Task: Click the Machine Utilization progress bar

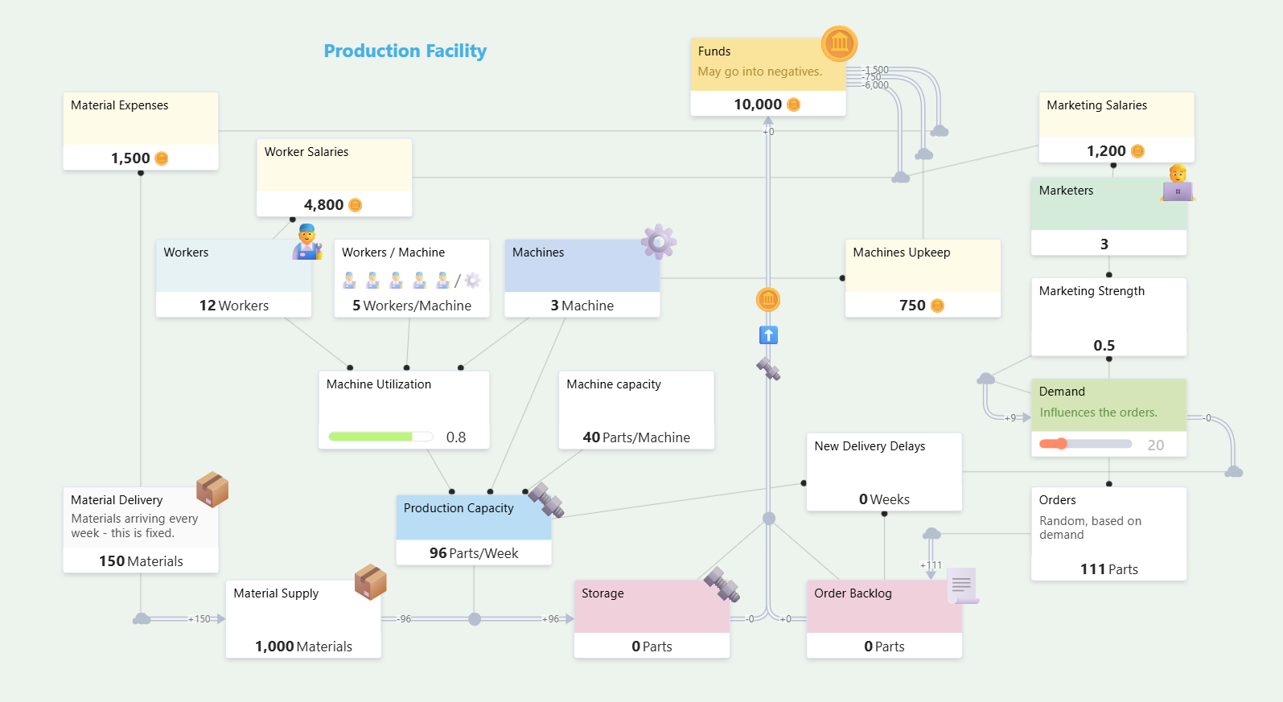Action: pos(380,437)
